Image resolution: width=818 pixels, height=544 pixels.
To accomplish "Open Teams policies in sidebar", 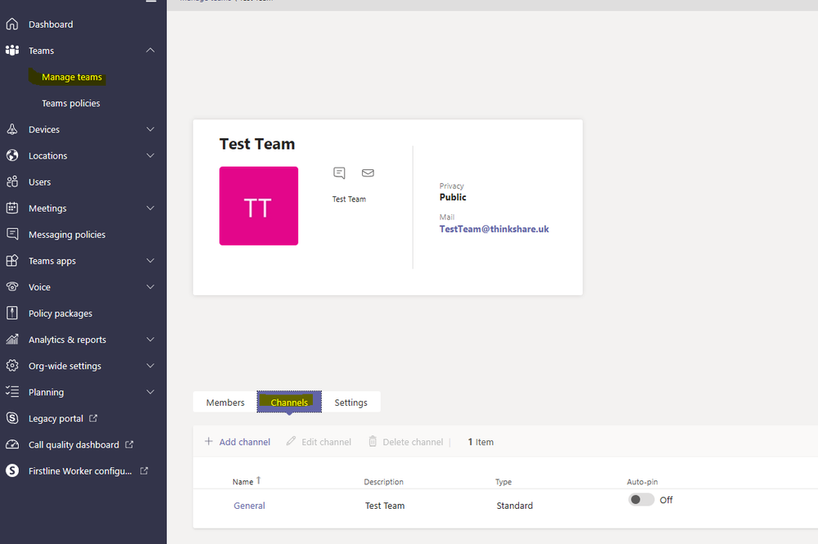I will pyautogui.click(x=71, y=103).
